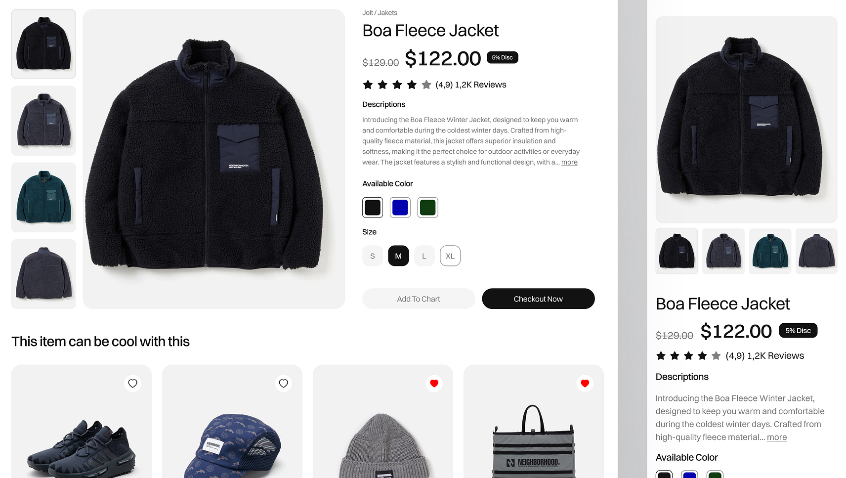Click the 5% Disc badge beside desktop price
The image size is (846, 478).
[x=502, y=57]
